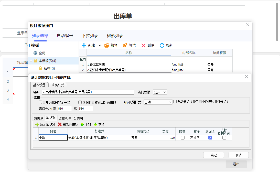The height and width of the screenshot is (172, 280).
Task: Switch to the 填表公式 tab
Action: click(x=58, y=85)
